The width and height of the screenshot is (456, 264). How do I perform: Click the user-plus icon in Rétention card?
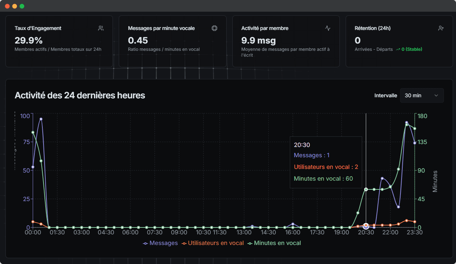click(x=441, y=28)
